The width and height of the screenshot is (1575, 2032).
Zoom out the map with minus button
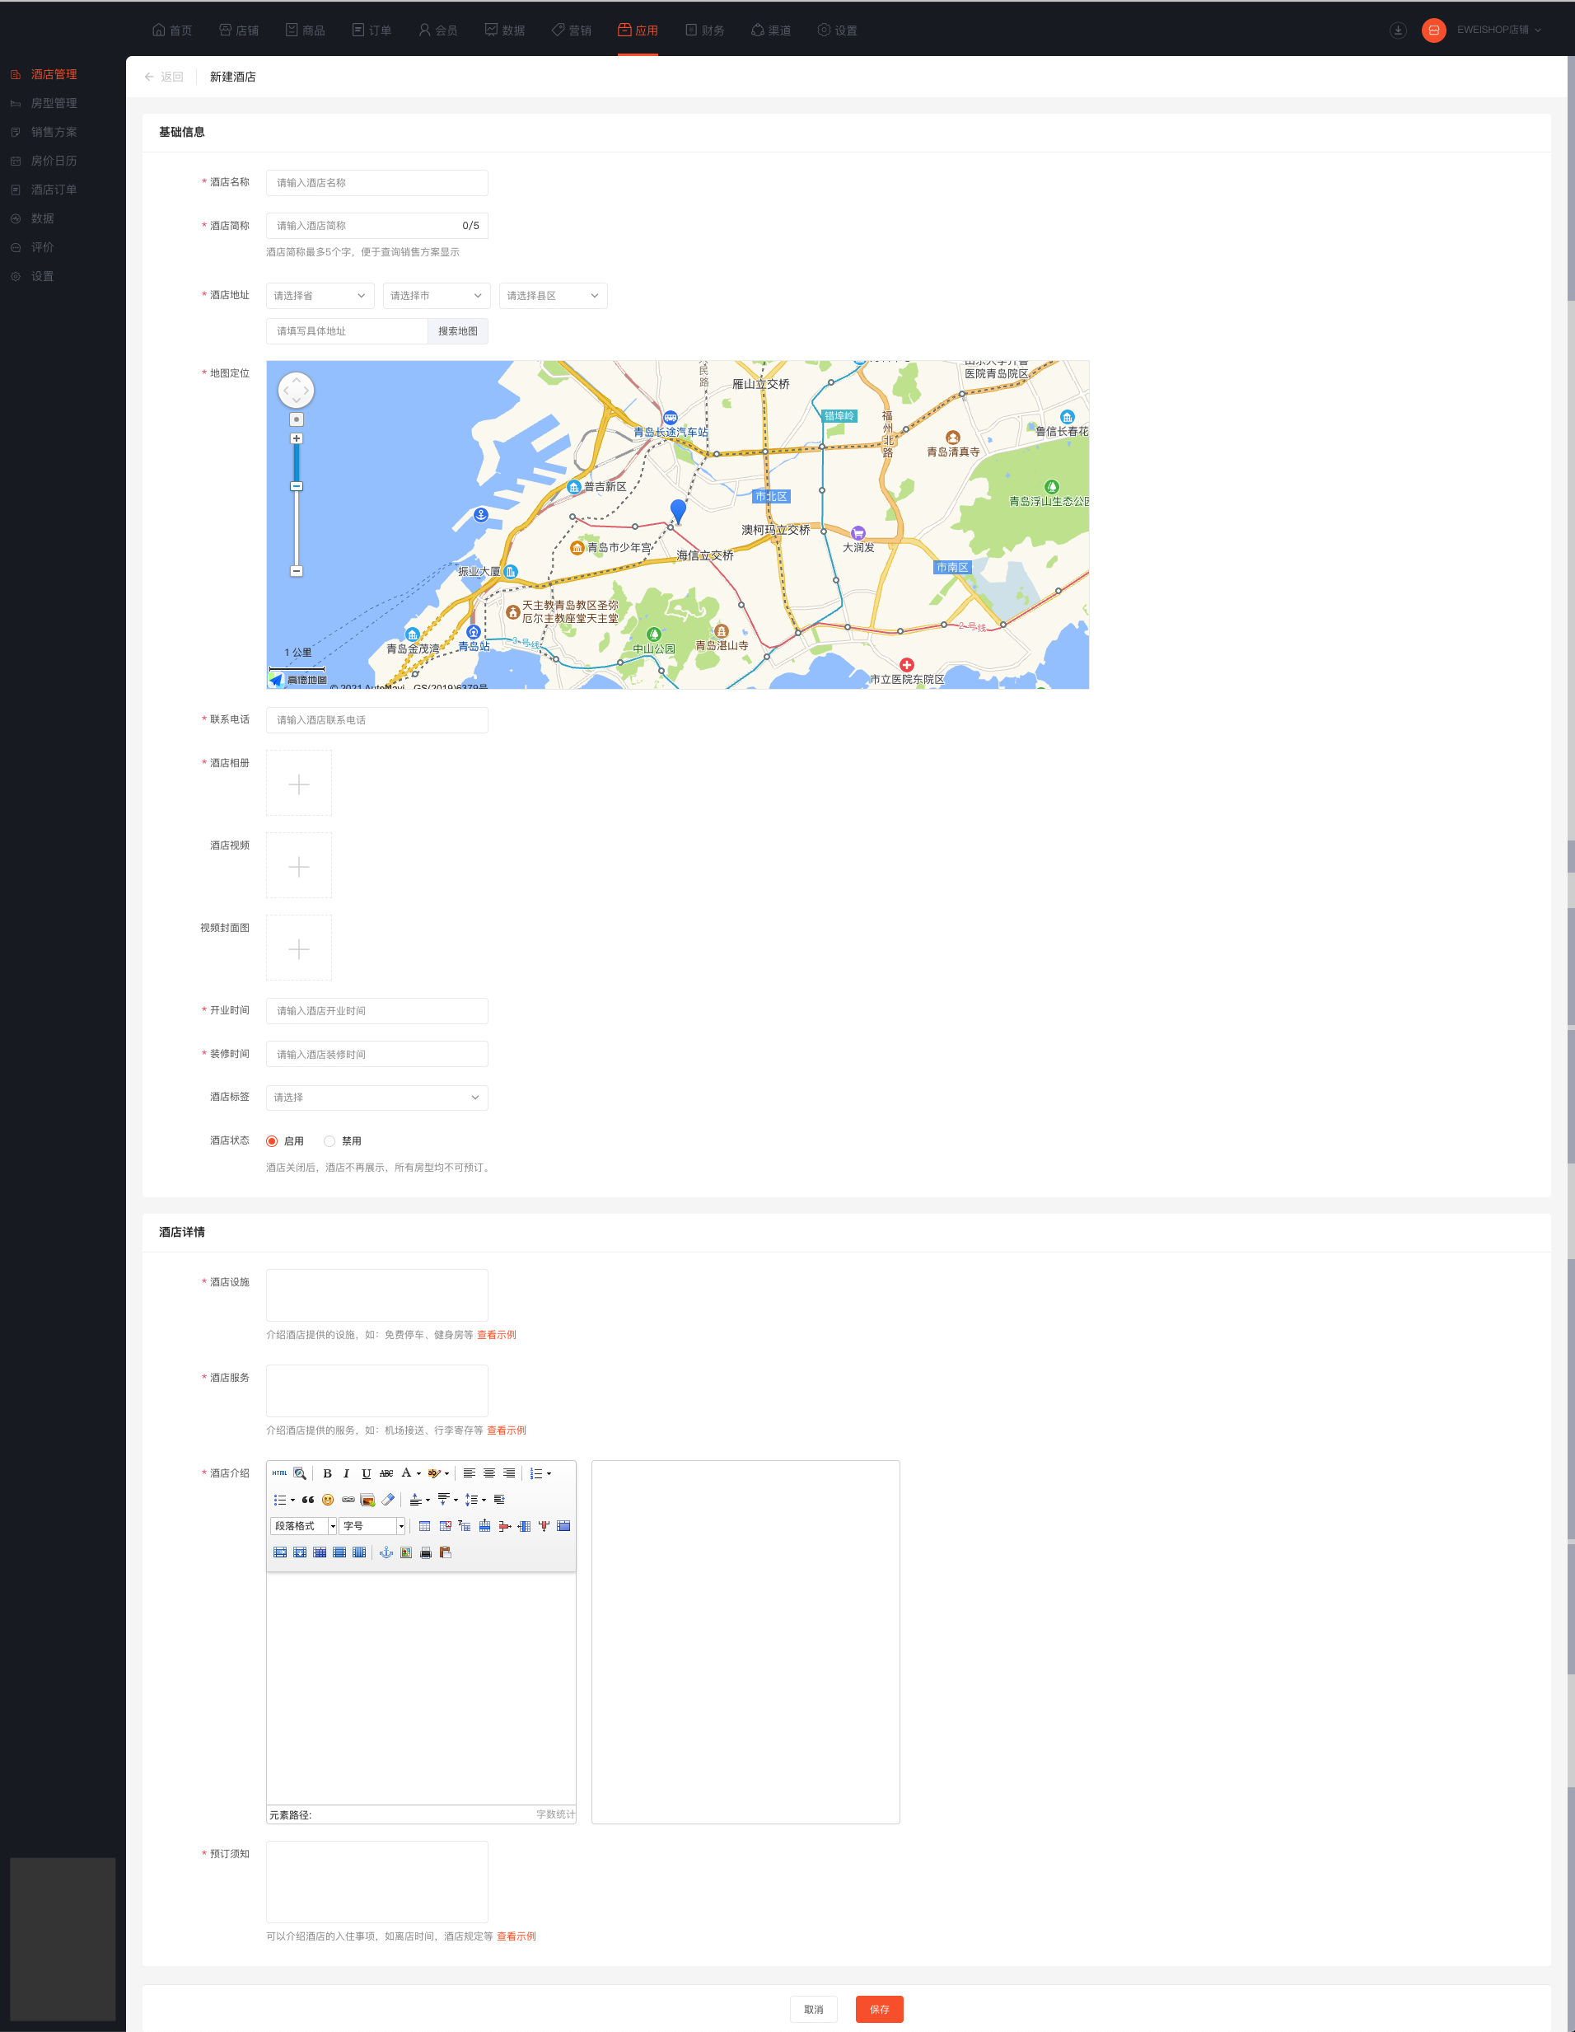[x=296, y=570]
